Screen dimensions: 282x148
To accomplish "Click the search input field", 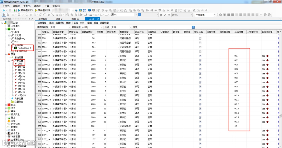I will 164,27.
